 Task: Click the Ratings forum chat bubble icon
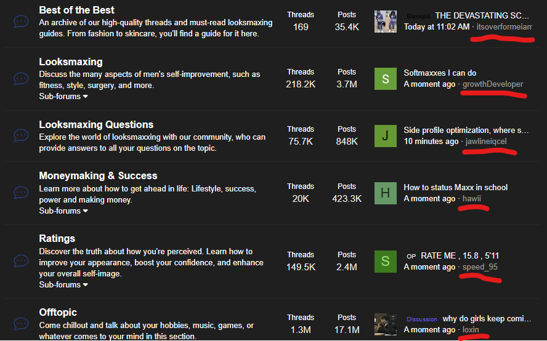(21, 261)
